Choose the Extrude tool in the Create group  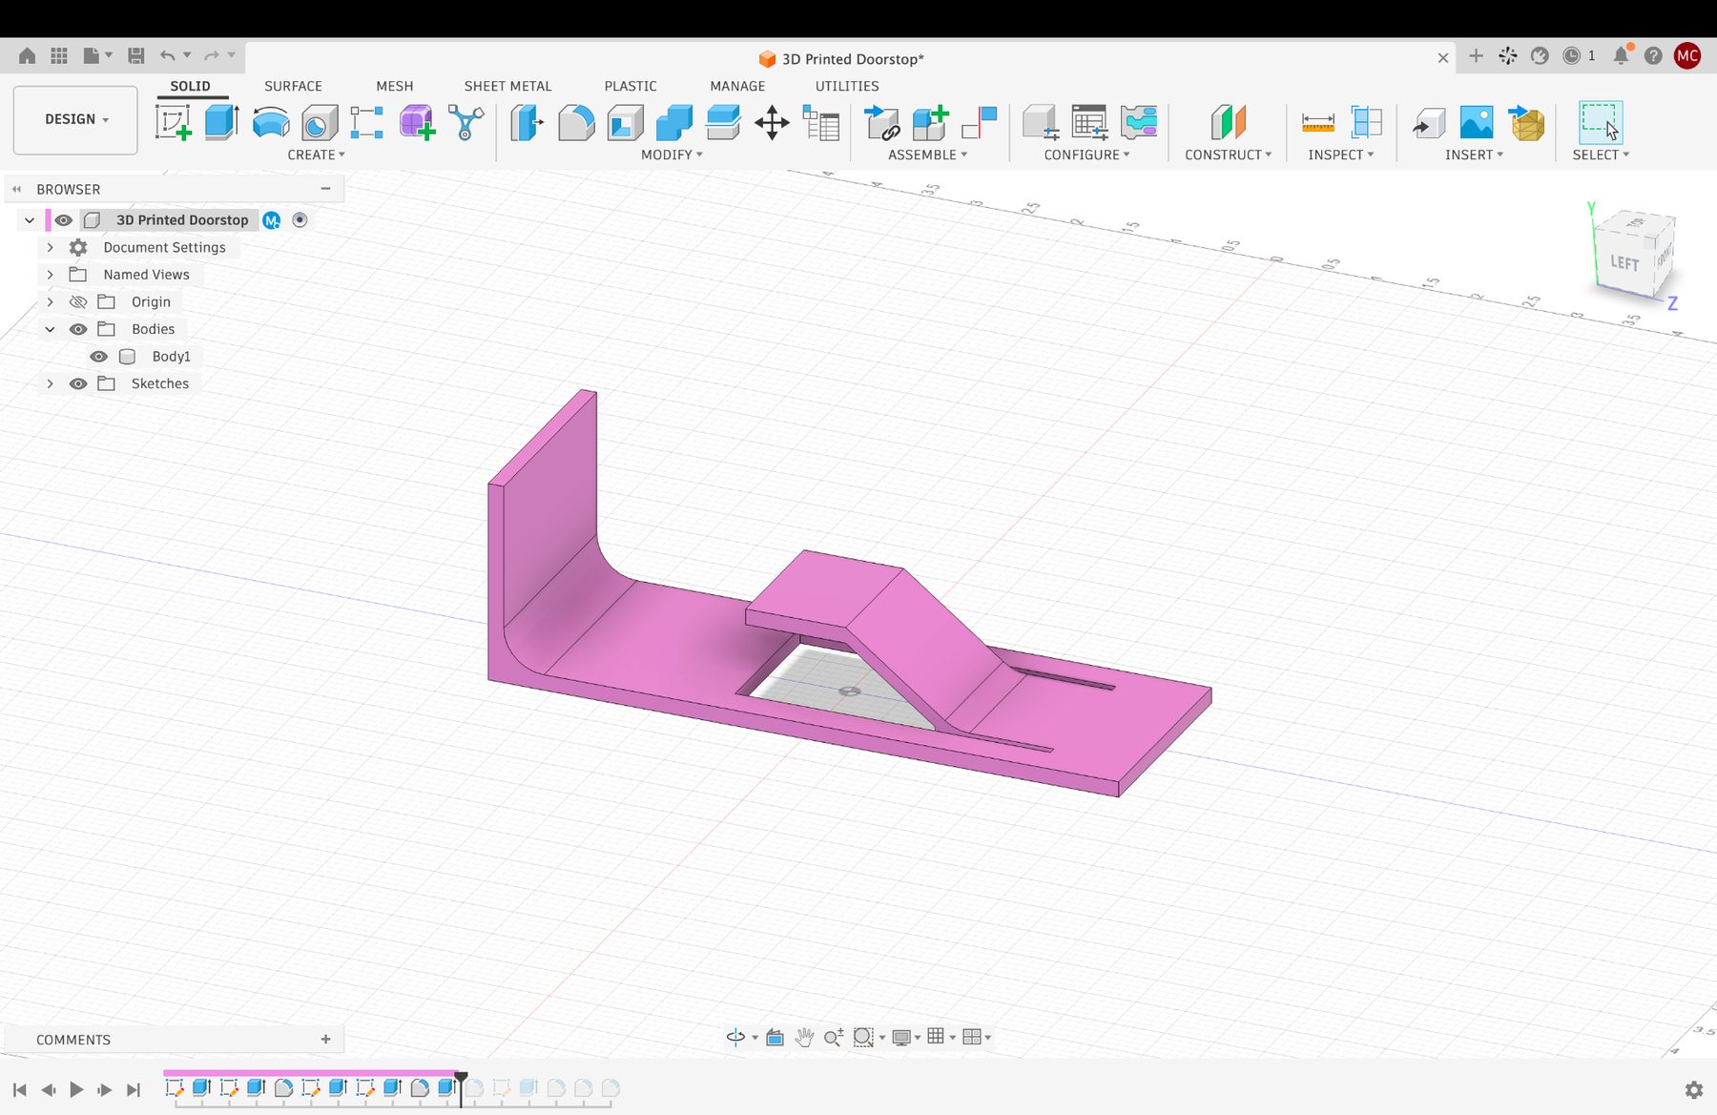tap(221, 123)
